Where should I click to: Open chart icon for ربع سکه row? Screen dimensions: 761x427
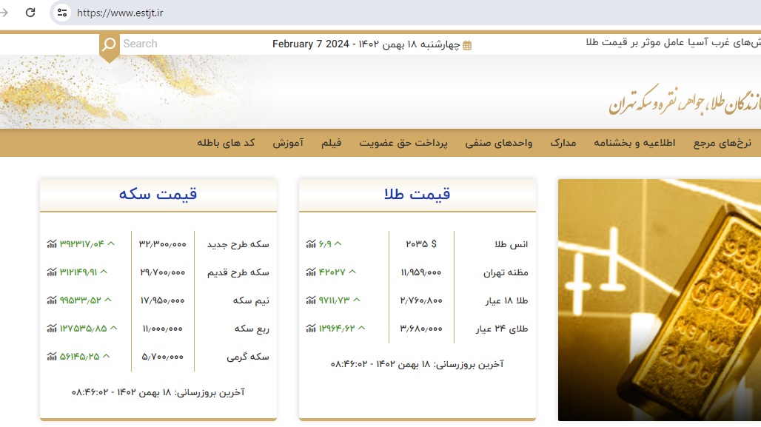click(52, 329)
